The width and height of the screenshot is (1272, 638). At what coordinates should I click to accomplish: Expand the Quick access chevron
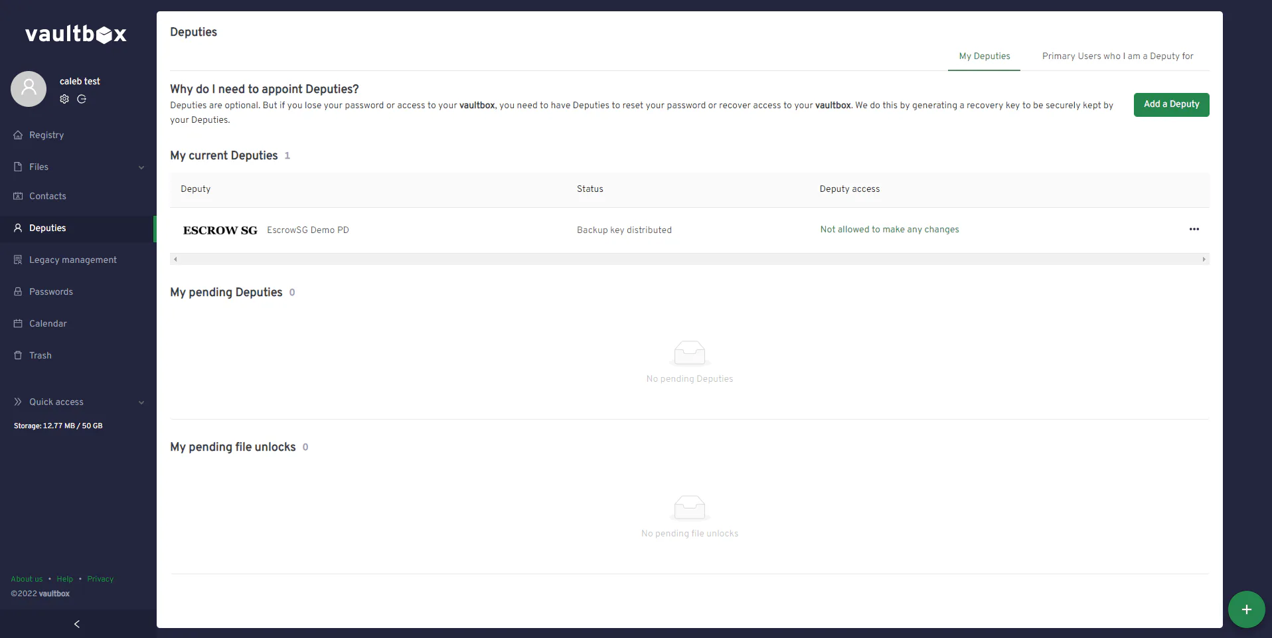[x=141, y=402]
